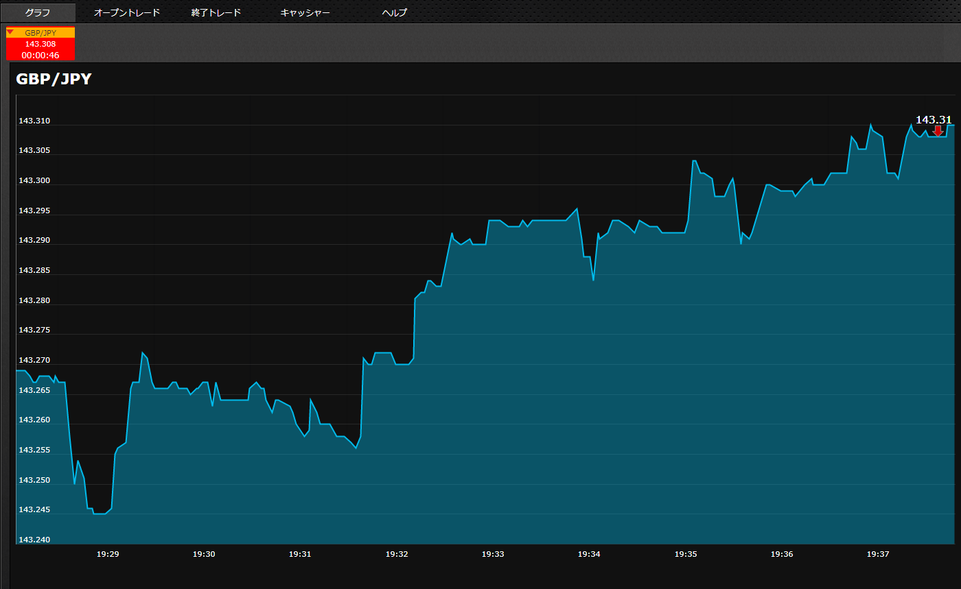The width and height of the screenshot is (961, 589).
Task: Switch to the 終了トレード tab
Action: (216, 12)
